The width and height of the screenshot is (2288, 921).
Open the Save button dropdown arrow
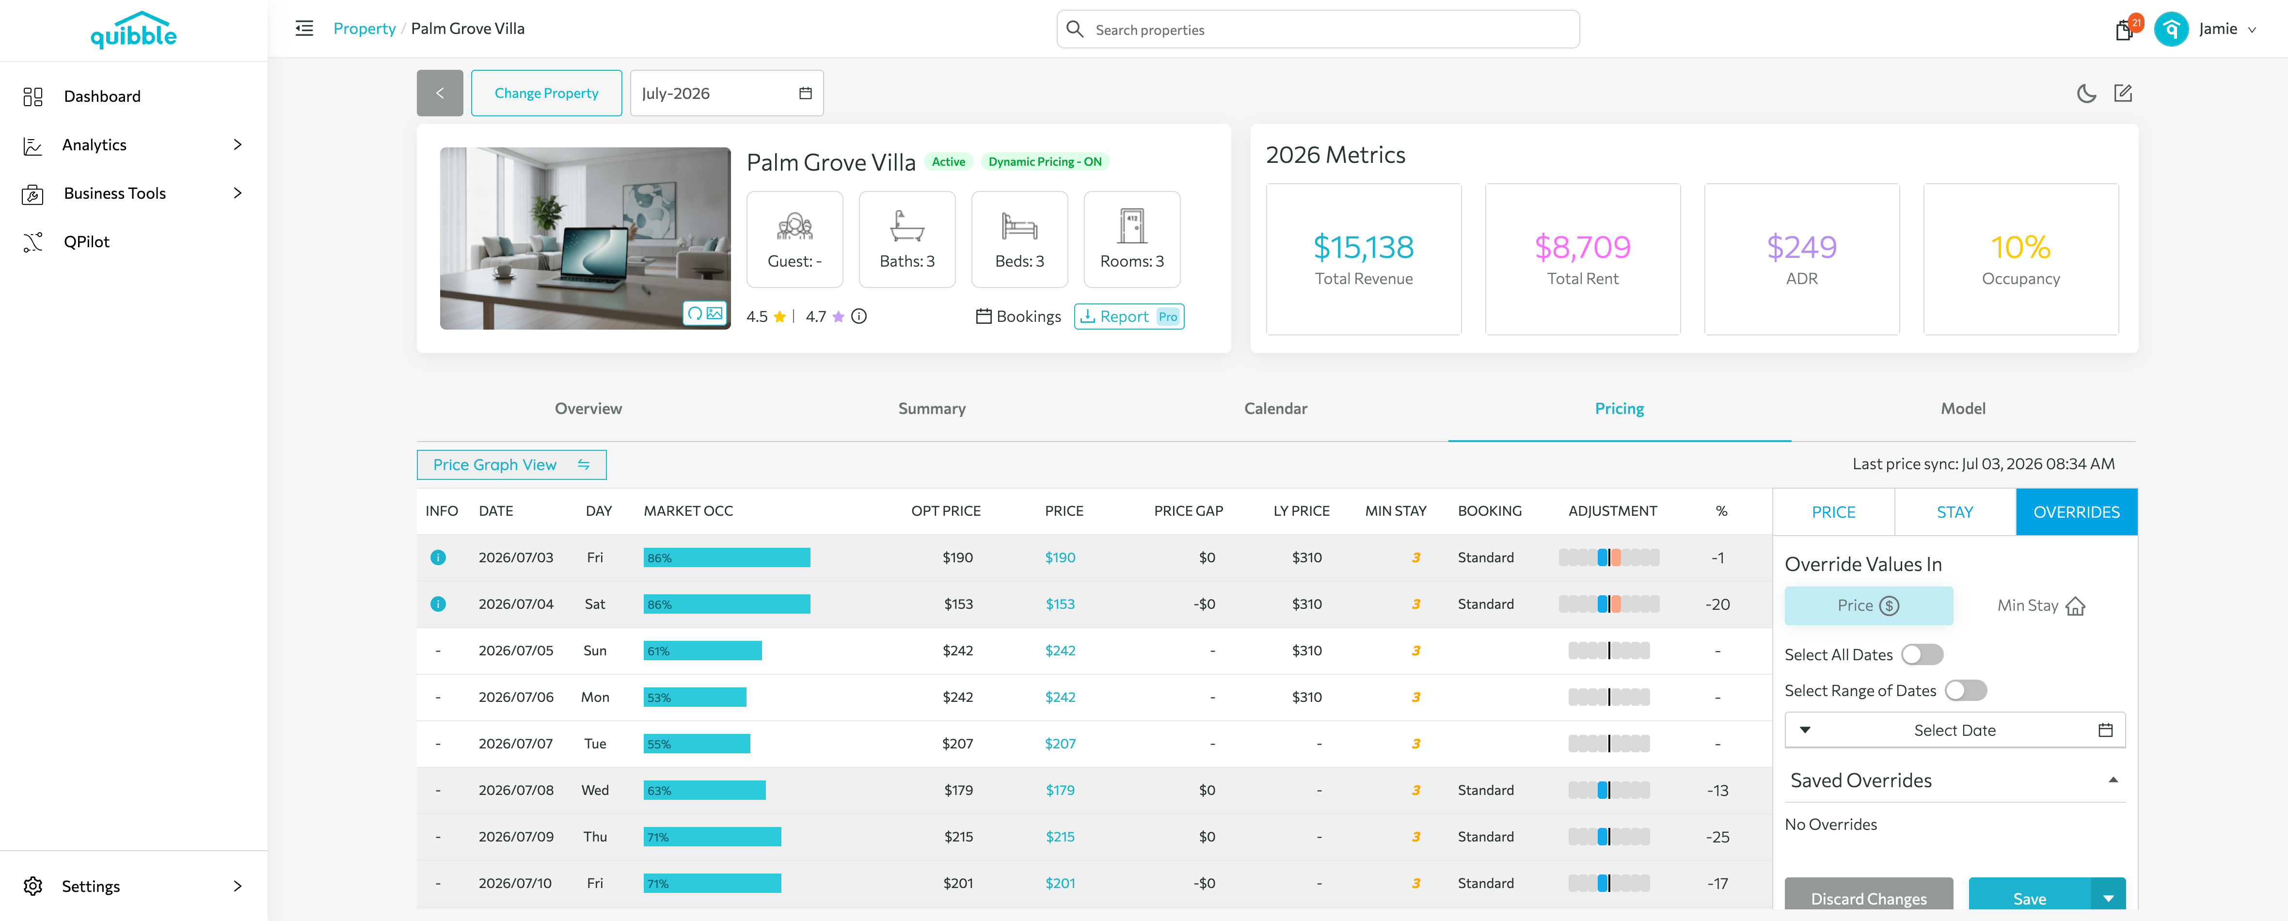2108,897
